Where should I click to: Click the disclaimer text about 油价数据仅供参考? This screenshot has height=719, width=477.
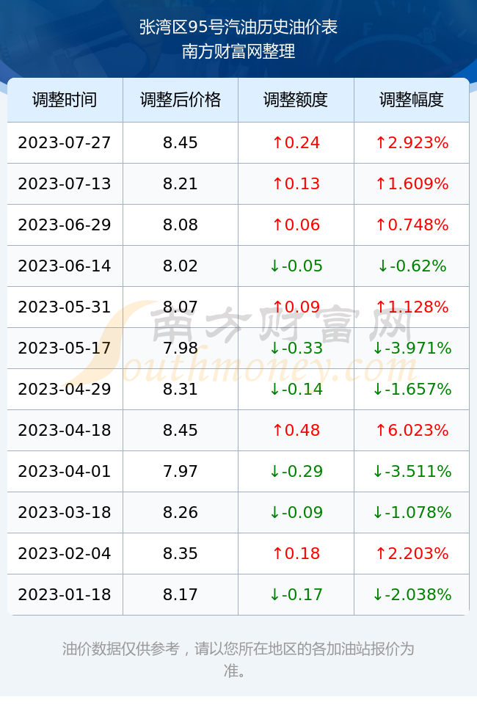point(238,660)
